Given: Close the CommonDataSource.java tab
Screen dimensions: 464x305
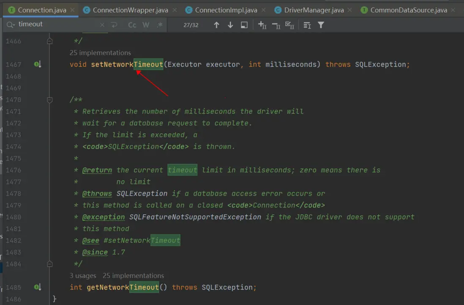Looking at the screenshot, I should [x=453, y=10].
